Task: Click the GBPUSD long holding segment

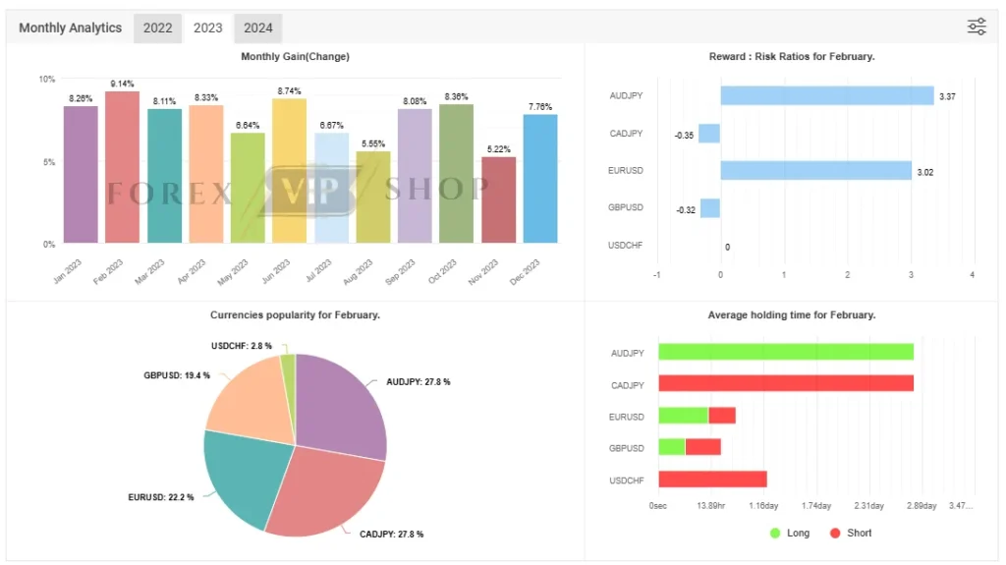Action: 672,447
